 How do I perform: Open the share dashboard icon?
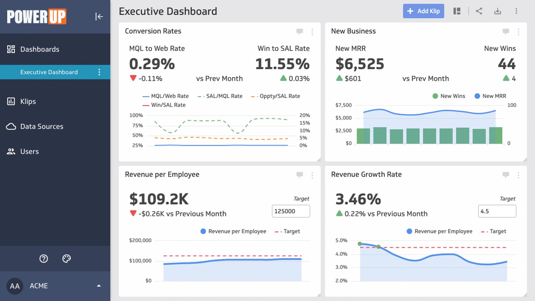[x=479, y=11]
